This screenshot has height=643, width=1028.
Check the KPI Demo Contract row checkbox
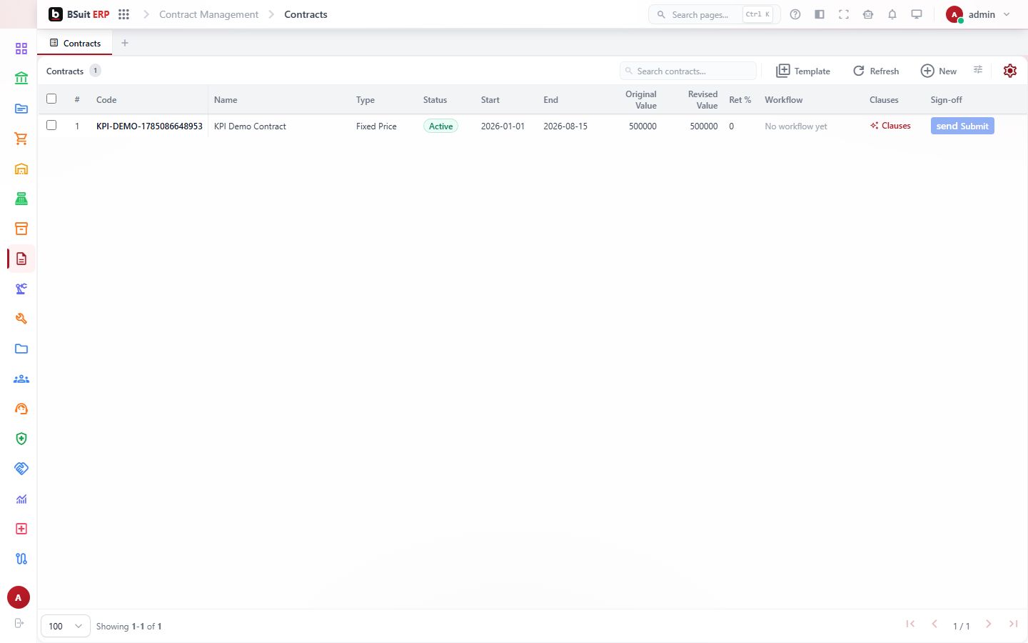pos(51,125)
